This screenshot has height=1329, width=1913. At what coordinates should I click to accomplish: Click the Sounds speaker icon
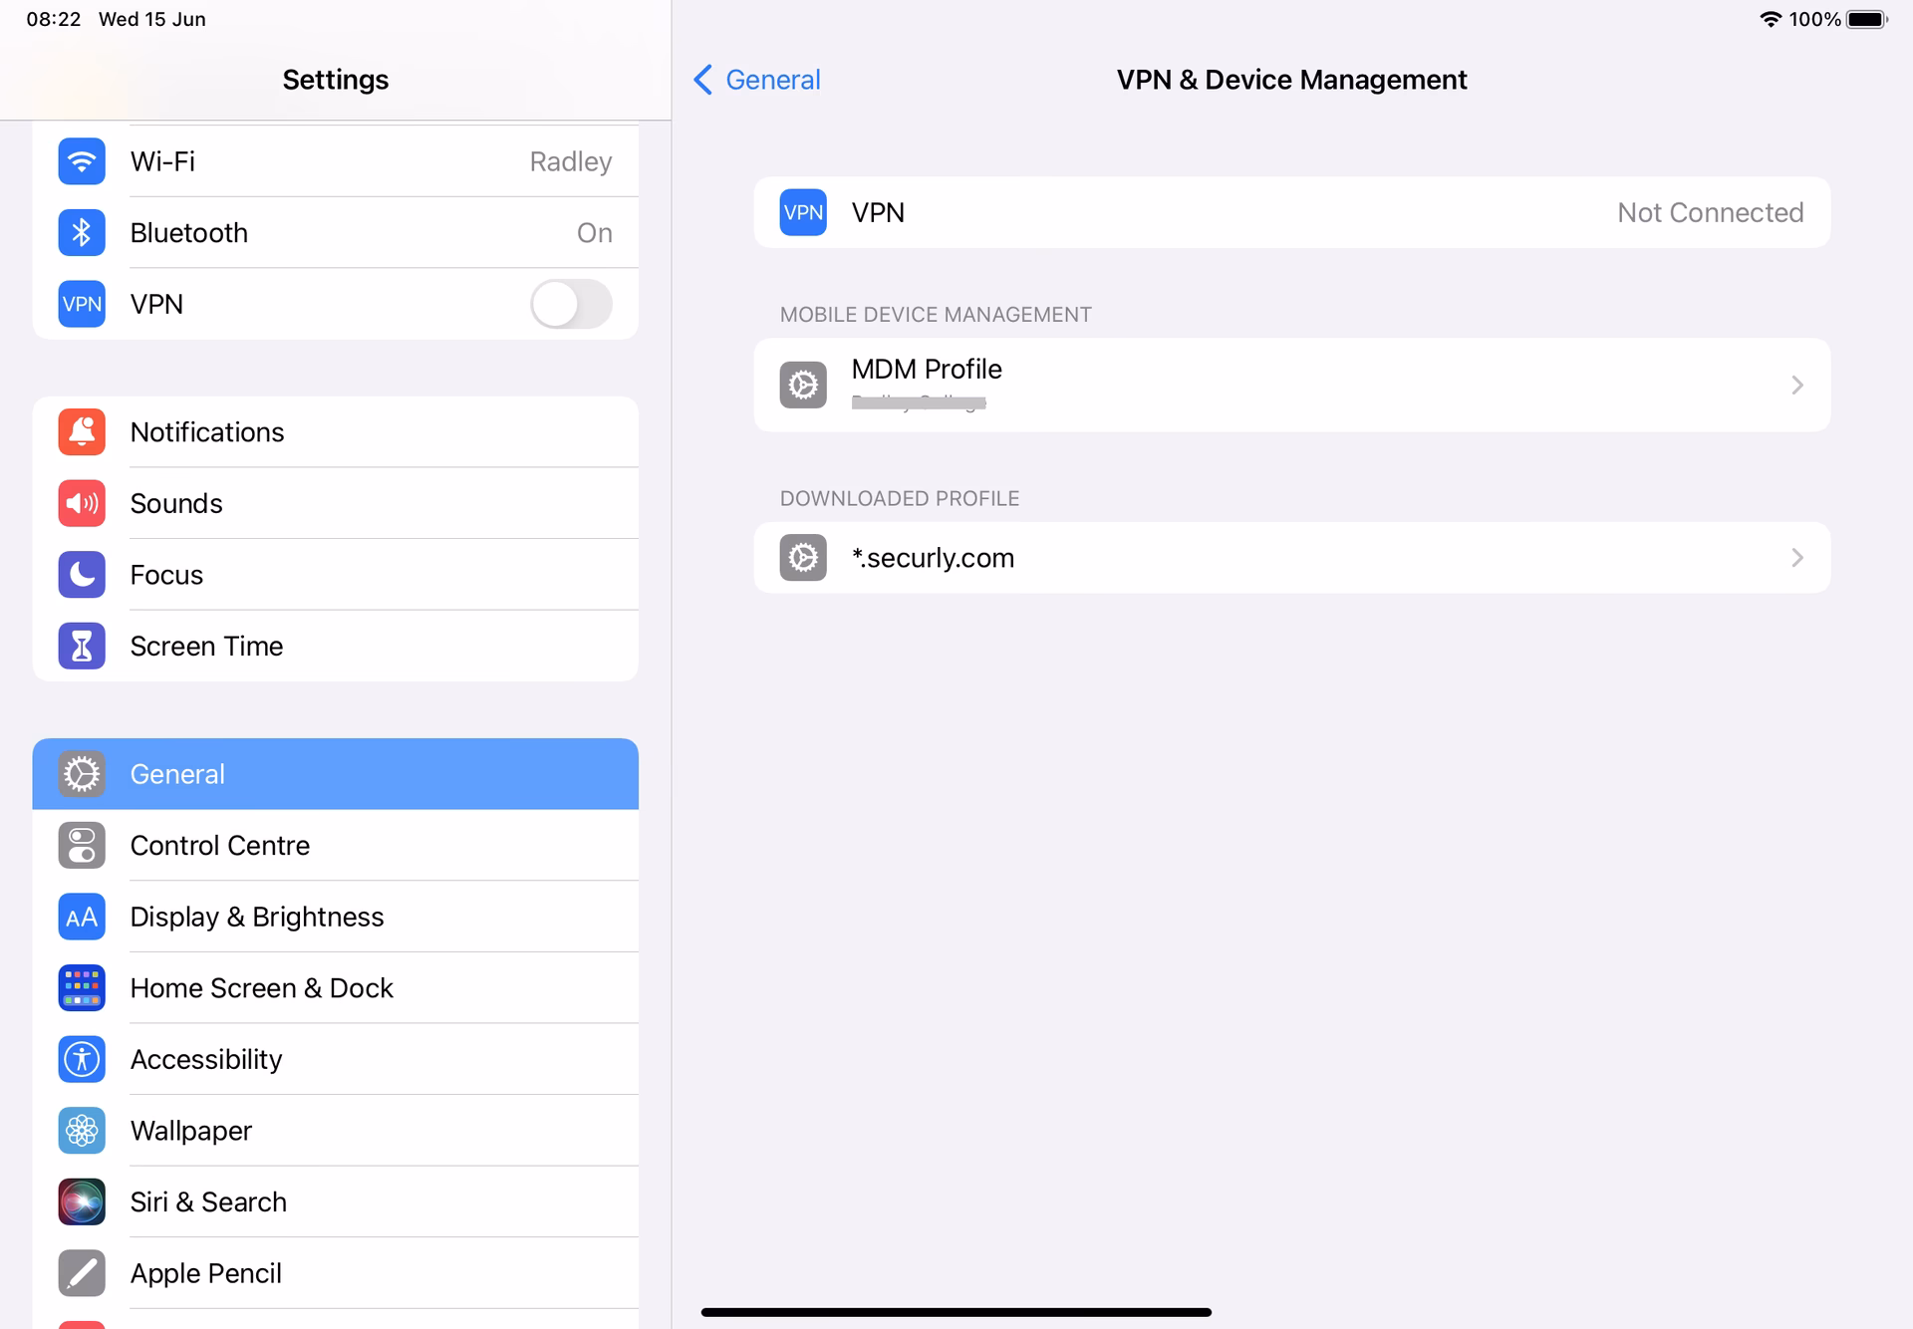[x=81, y=503]
